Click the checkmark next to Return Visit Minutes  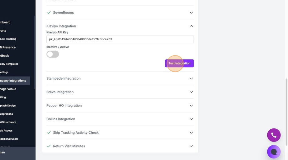pyautogui.click(x=49, y=146)
